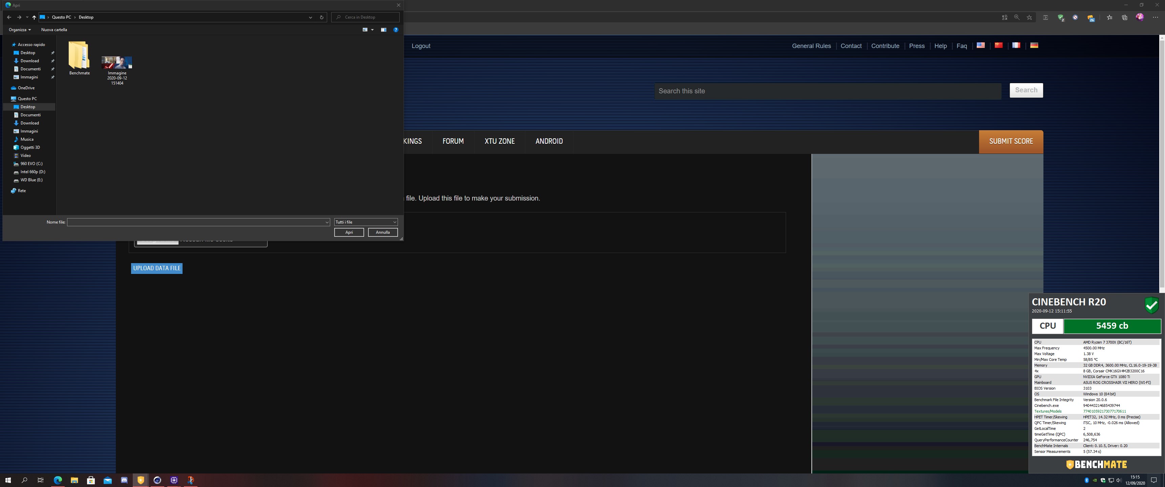Open the view options dropdown arrow
The image size is (1165, 487).
372,30
